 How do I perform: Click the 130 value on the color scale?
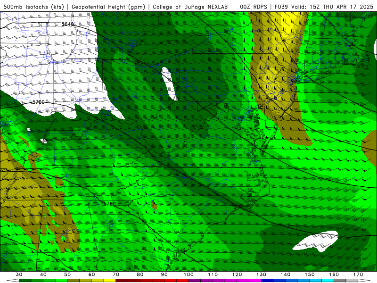pyautogui.click(x=262, y=275)
